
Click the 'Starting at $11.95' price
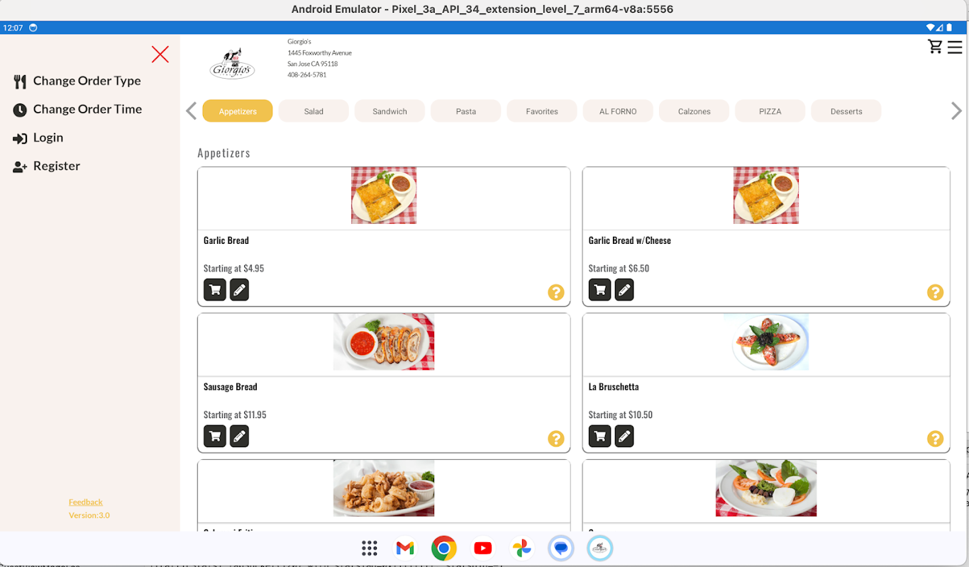point(236,415)
